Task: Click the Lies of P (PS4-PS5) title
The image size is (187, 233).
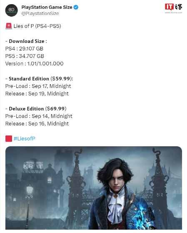Action: pos(37,26)
